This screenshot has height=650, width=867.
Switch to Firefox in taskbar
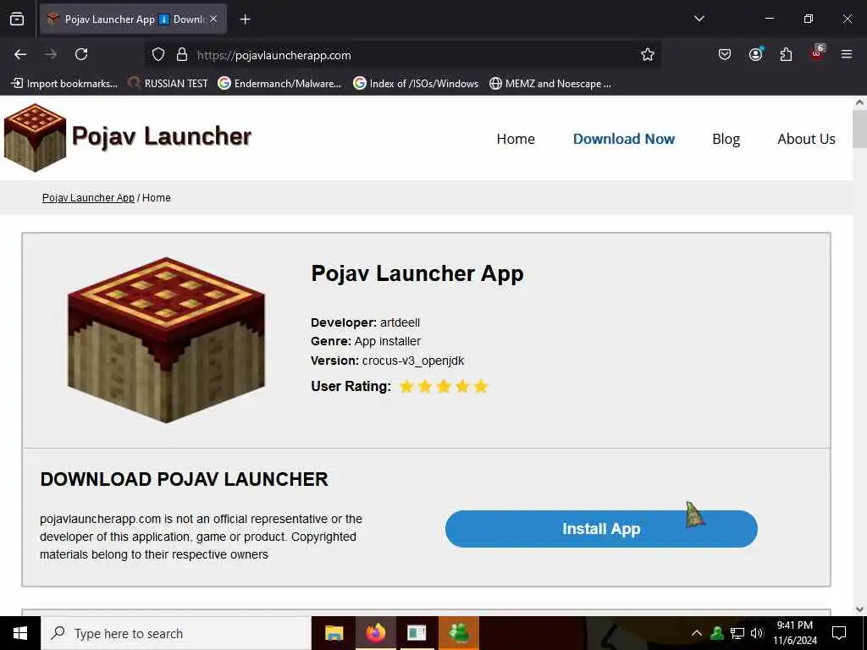375,633
